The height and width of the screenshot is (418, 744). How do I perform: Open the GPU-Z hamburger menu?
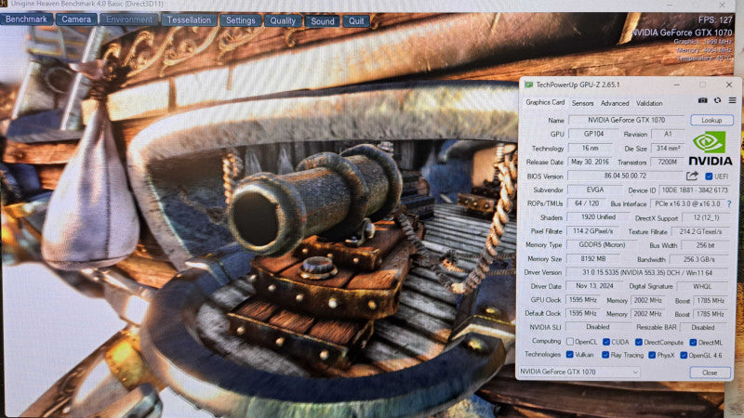pyautogui.click(x=732, y=100)
